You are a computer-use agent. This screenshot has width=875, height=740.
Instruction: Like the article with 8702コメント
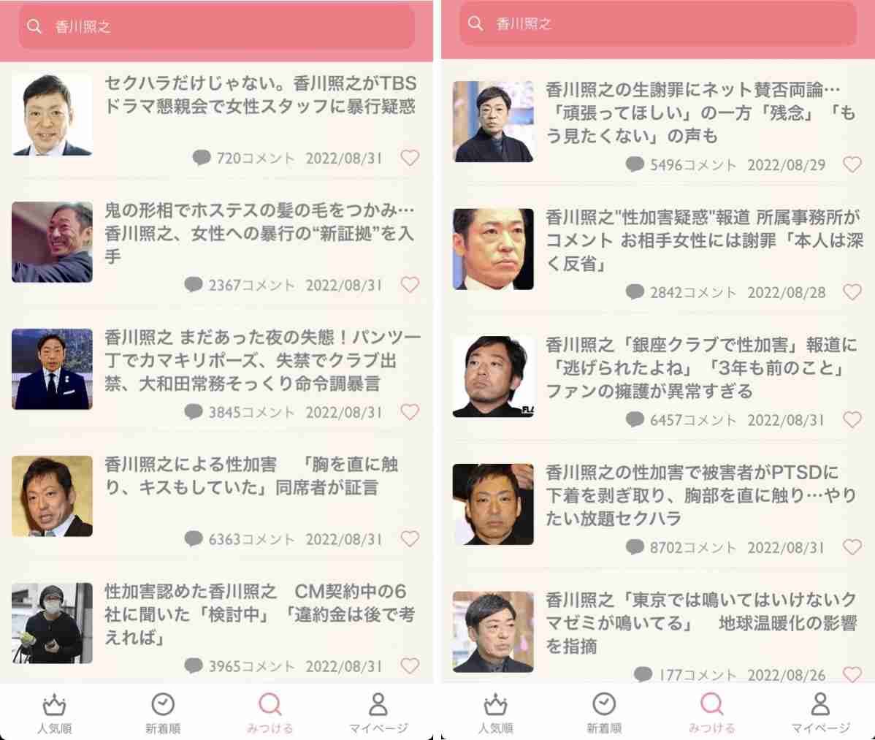pos(852,547)
